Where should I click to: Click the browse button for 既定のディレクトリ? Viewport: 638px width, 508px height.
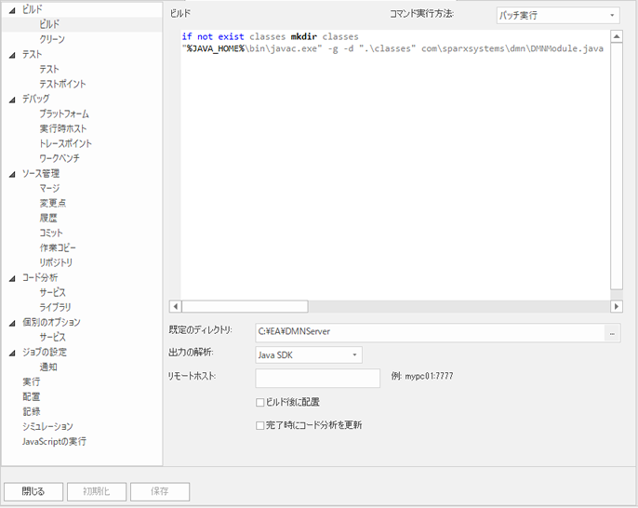coord(612,331)
